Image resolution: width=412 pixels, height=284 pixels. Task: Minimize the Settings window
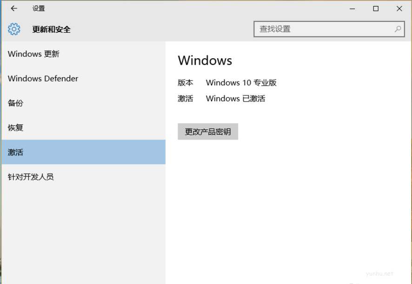tap(352, 8)
